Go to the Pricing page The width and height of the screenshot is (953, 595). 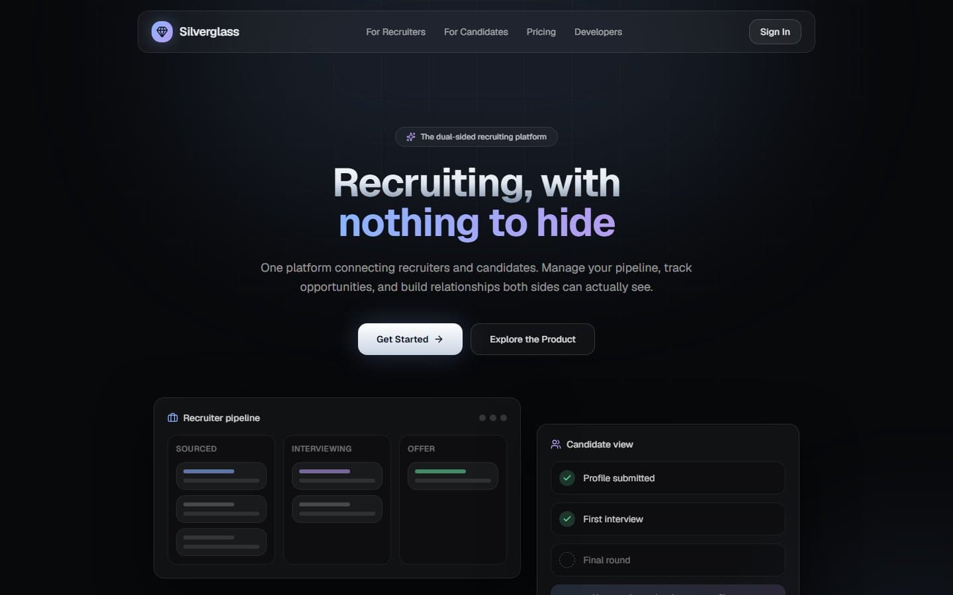pyautogui.click(x=541, y=32)
